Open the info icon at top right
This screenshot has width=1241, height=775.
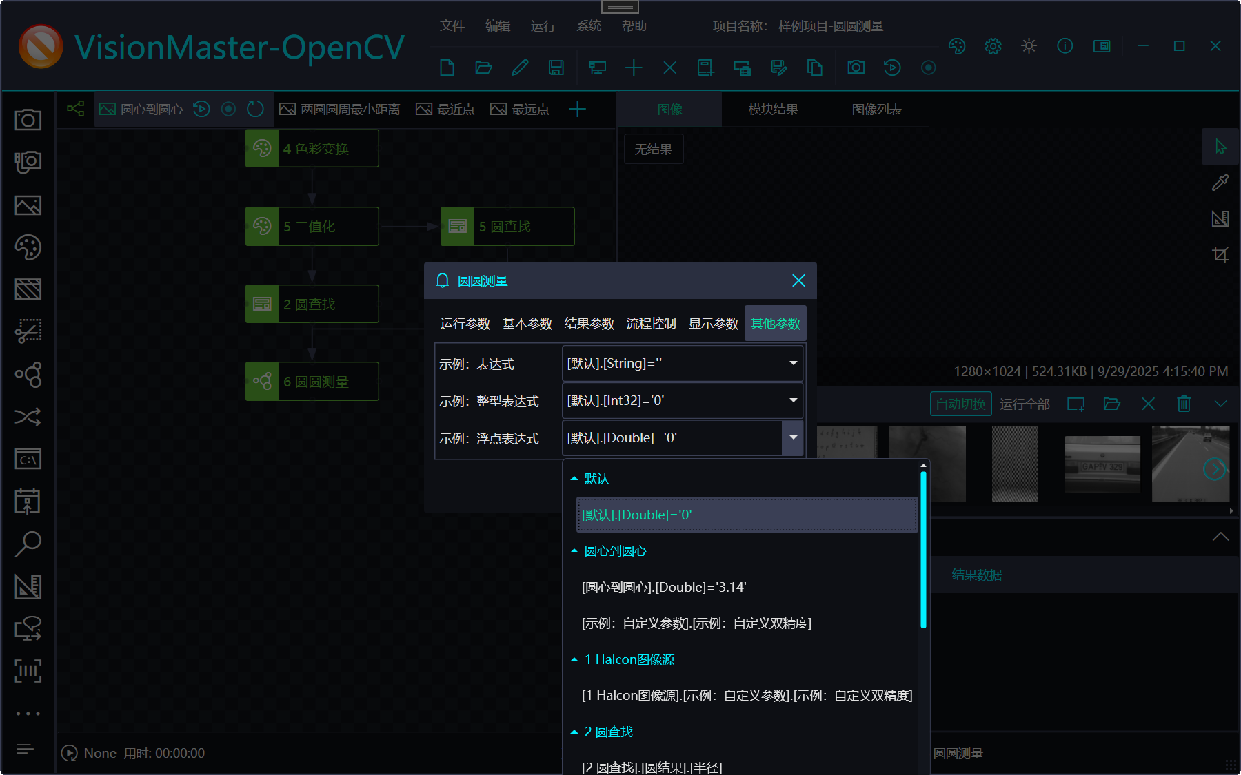point(1065,46)
